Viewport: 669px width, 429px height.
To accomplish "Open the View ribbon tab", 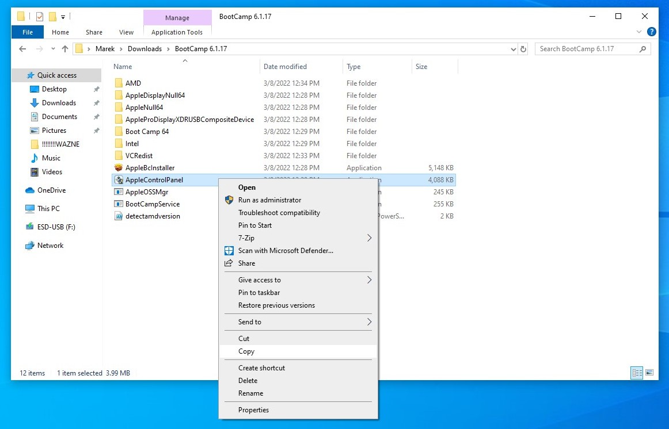I will 126,32.
